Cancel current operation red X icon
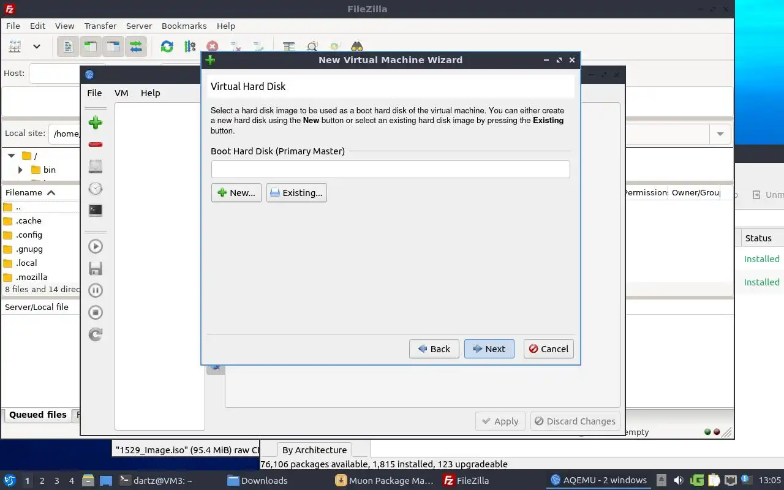 (212, 47)
